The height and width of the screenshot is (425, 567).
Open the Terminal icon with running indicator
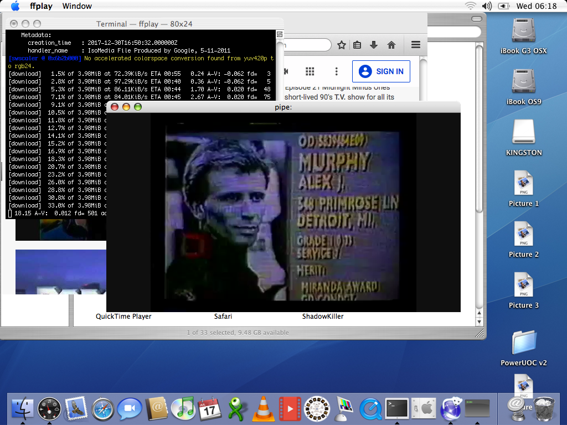pyautogui.click(x=397, y=408)
